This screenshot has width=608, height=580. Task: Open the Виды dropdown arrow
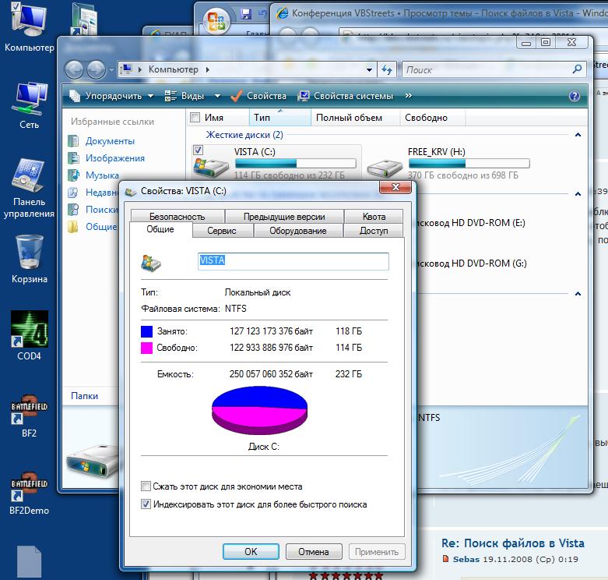click(217, 96)
